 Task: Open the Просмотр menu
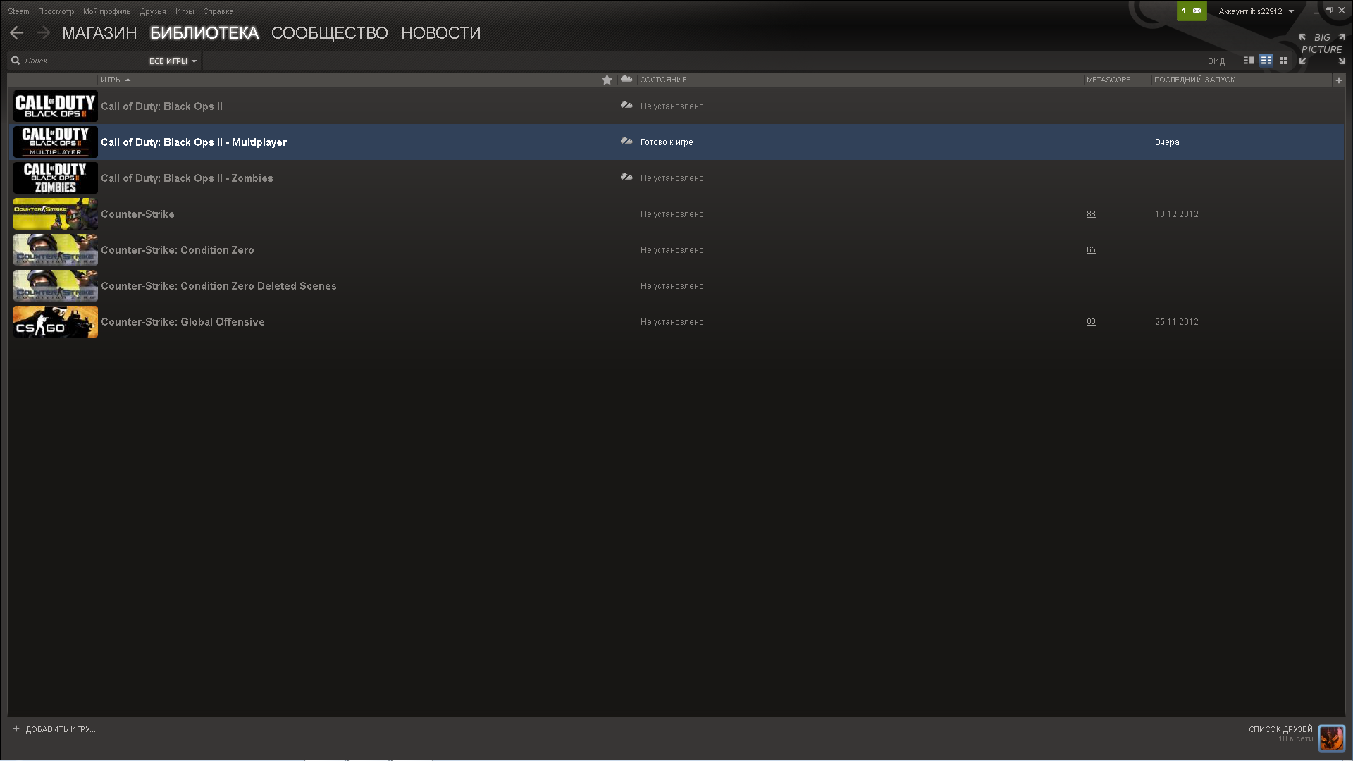[x=56, y=11]
